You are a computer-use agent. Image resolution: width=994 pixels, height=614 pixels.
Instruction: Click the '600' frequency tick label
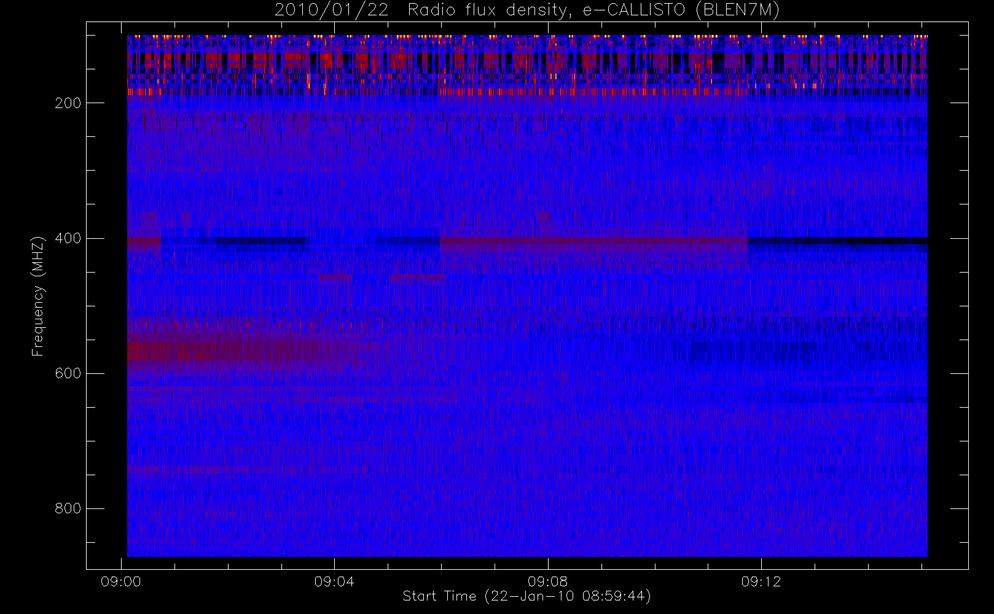68,373
